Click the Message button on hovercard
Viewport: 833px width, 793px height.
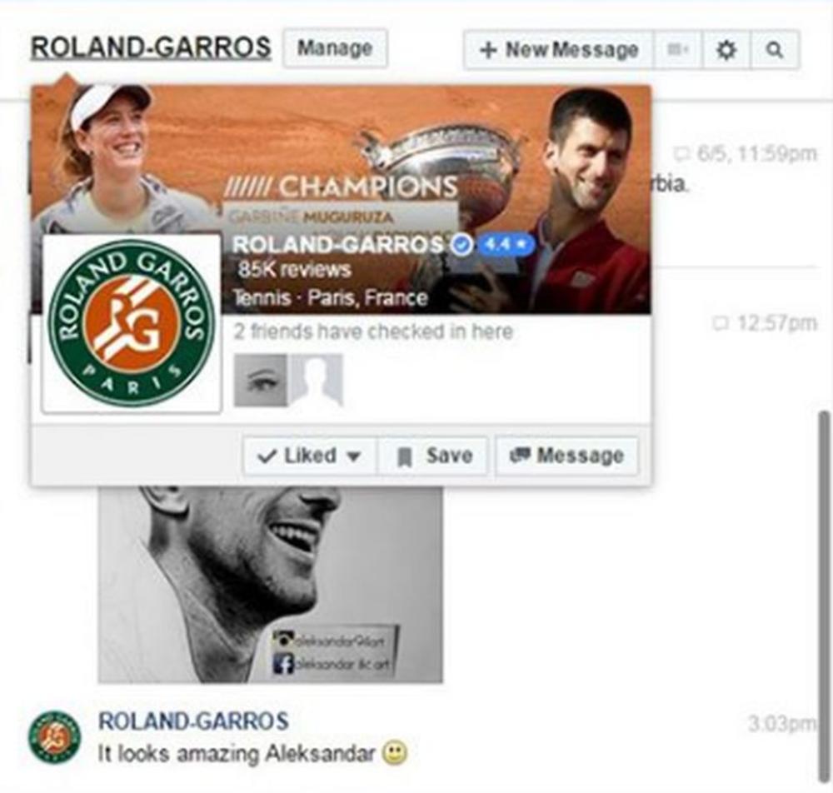pyautogui.click(x=566, y=456)
